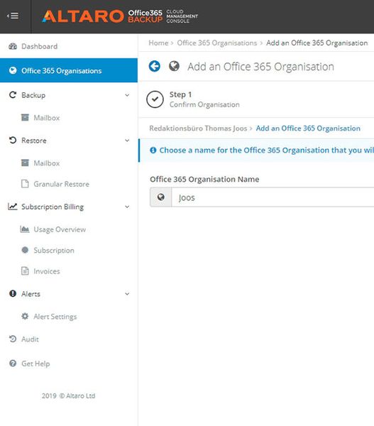Viewport: 374px width, 426px height.
Task: Open Alert Settings
Action: [55, 317]
